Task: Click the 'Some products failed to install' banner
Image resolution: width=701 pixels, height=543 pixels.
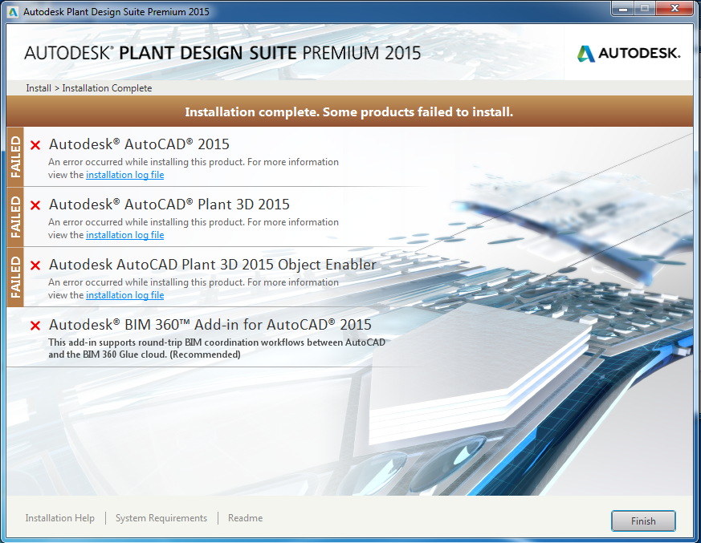Action: point(349,111)
